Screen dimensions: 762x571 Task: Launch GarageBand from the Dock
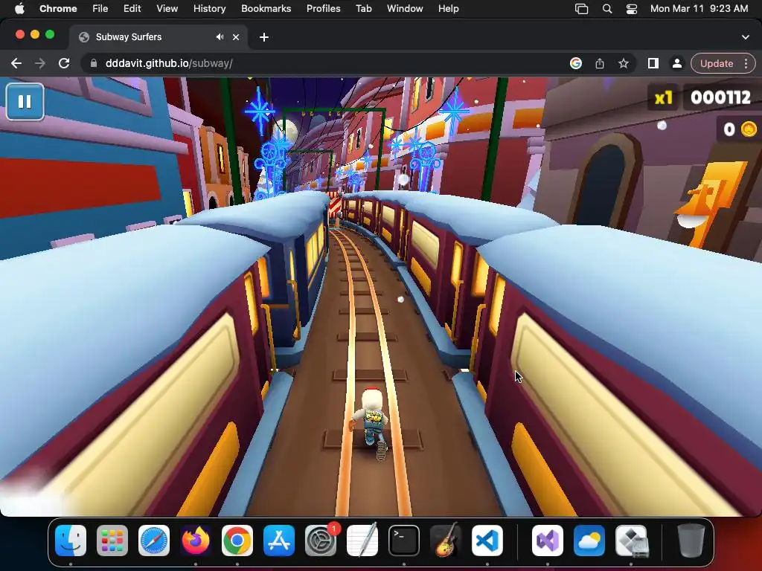tap(446, 540)
